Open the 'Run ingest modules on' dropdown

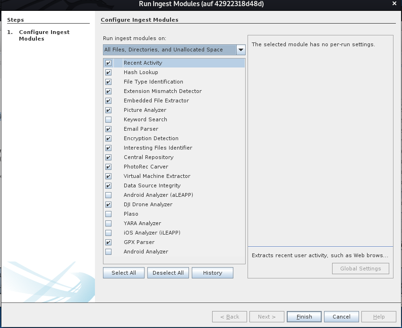point(240,50)
